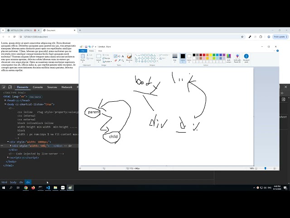Image resolution: width=290 pixels, height=218 pixels.
Task: Reload the Chrome page
Action: [14, 37]
